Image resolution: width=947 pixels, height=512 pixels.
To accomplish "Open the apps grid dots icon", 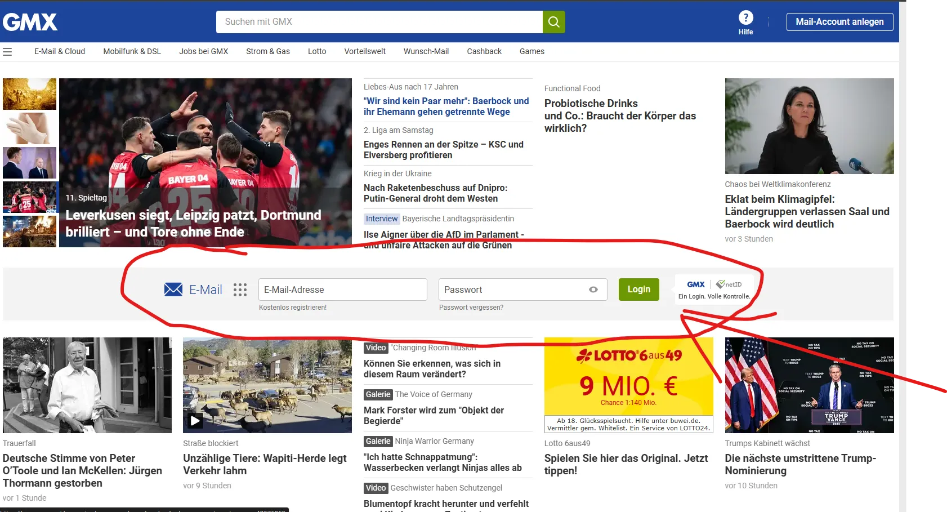I will [240, 290].
